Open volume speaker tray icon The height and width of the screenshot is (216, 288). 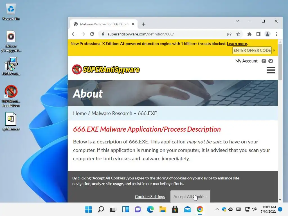pyautogui.click(x=254, y=209)
